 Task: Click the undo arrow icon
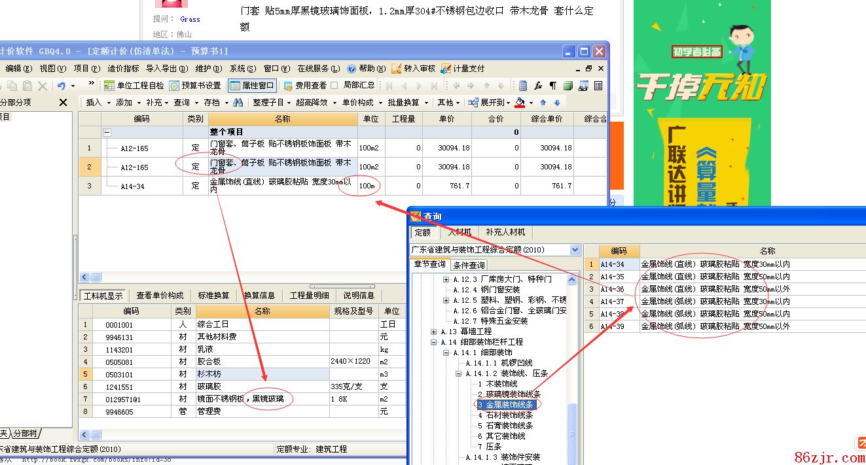coord(61,86)
